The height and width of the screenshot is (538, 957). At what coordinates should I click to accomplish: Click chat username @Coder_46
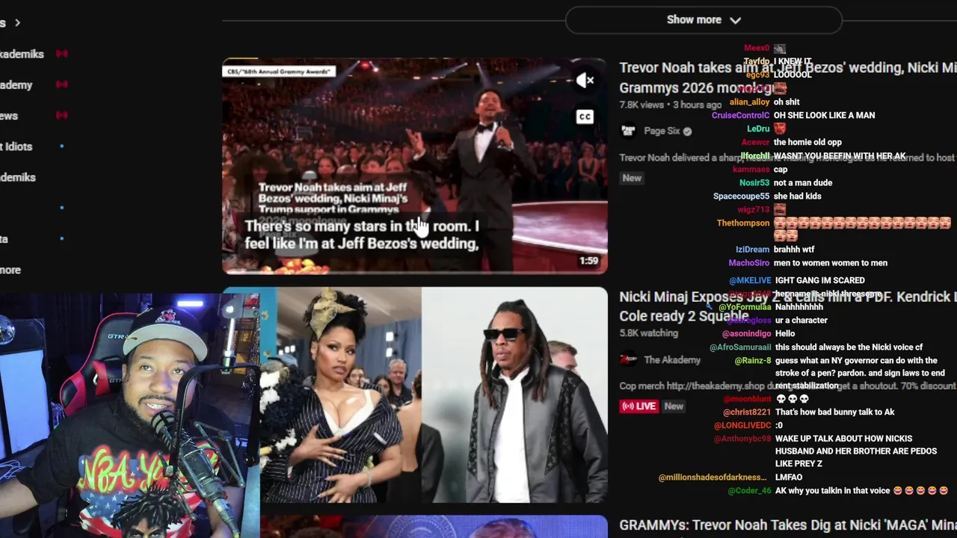coord(749,491)
